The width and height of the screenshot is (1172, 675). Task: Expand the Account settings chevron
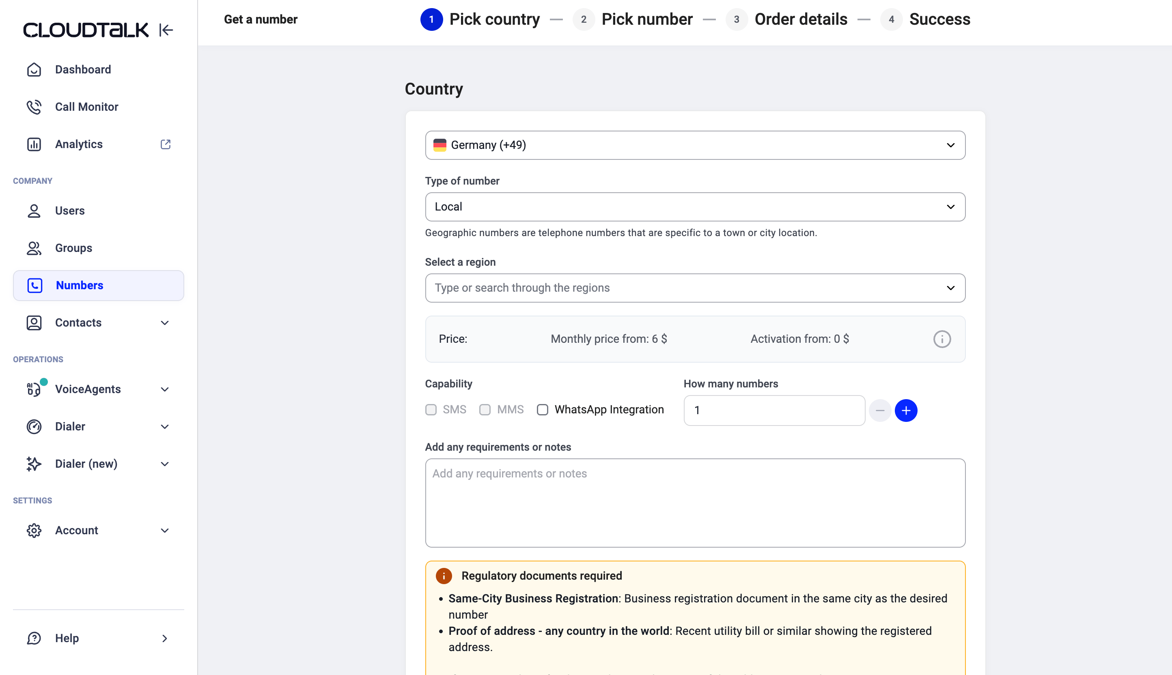(165, 530)
